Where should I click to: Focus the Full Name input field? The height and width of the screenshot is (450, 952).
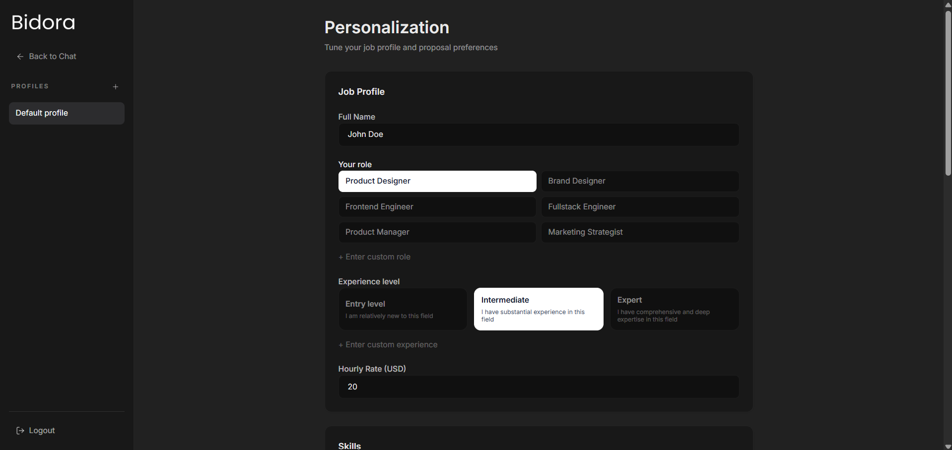(539, 134)
